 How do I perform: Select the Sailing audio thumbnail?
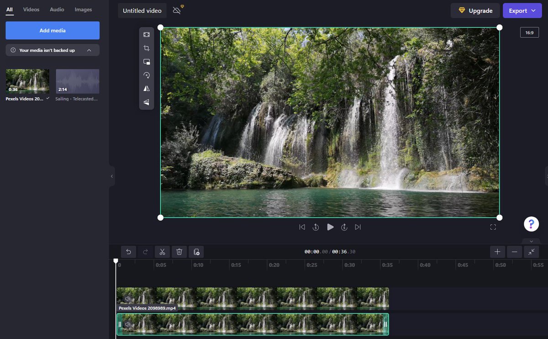coord(78,81)
